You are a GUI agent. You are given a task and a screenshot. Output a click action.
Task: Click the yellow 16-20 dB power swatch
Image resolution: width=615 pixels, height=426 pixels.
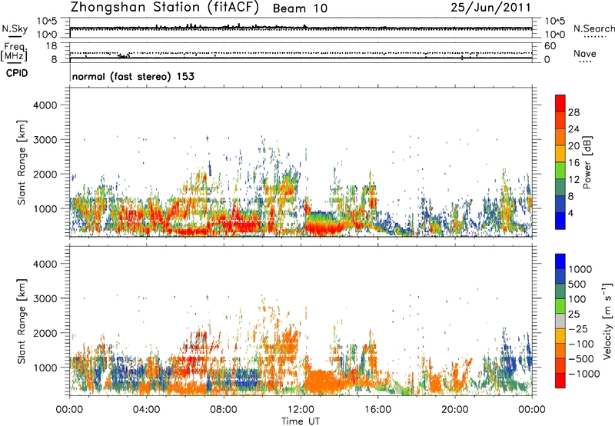[560, 153]
